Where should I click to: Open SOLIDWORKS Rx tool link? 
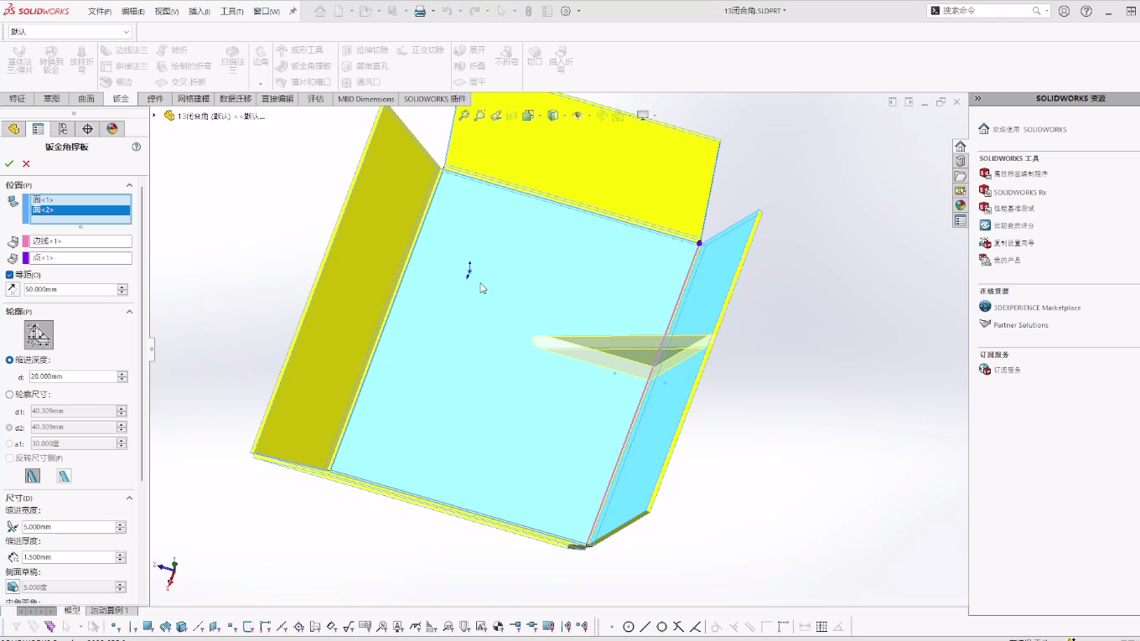pos(1019,192)
